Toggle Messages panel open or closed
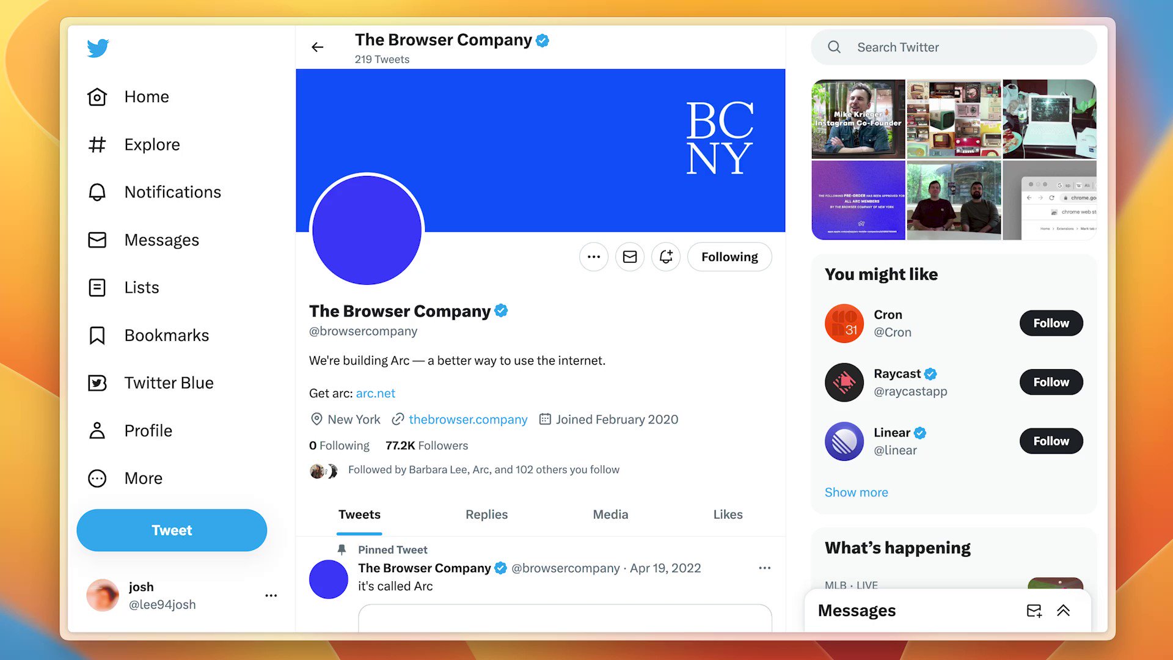This screenshot has height=660, width=1173. pyautogui.click(x=1064, y=610)
